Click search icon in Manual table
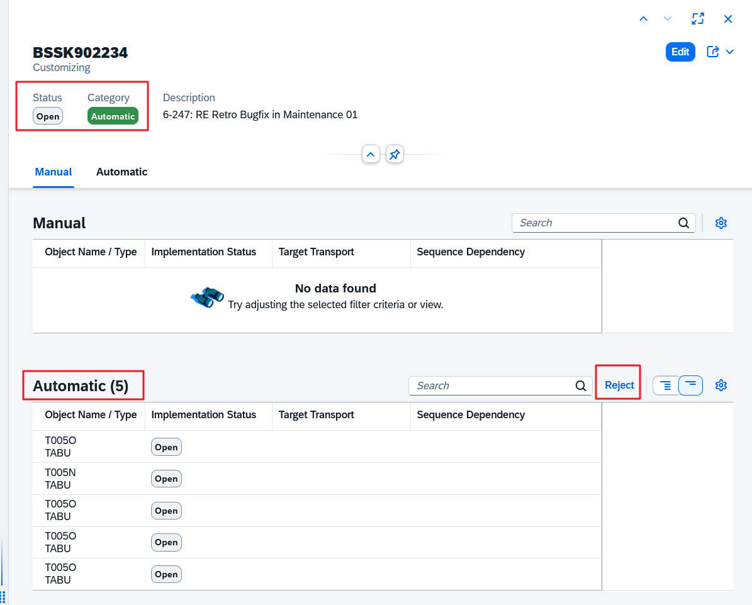This screenshot has width=752, height=605. (683, 223)
